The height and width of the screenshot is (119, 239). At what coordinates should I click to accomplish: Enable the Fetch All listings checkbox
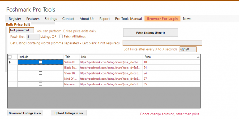tap(61, 36)
